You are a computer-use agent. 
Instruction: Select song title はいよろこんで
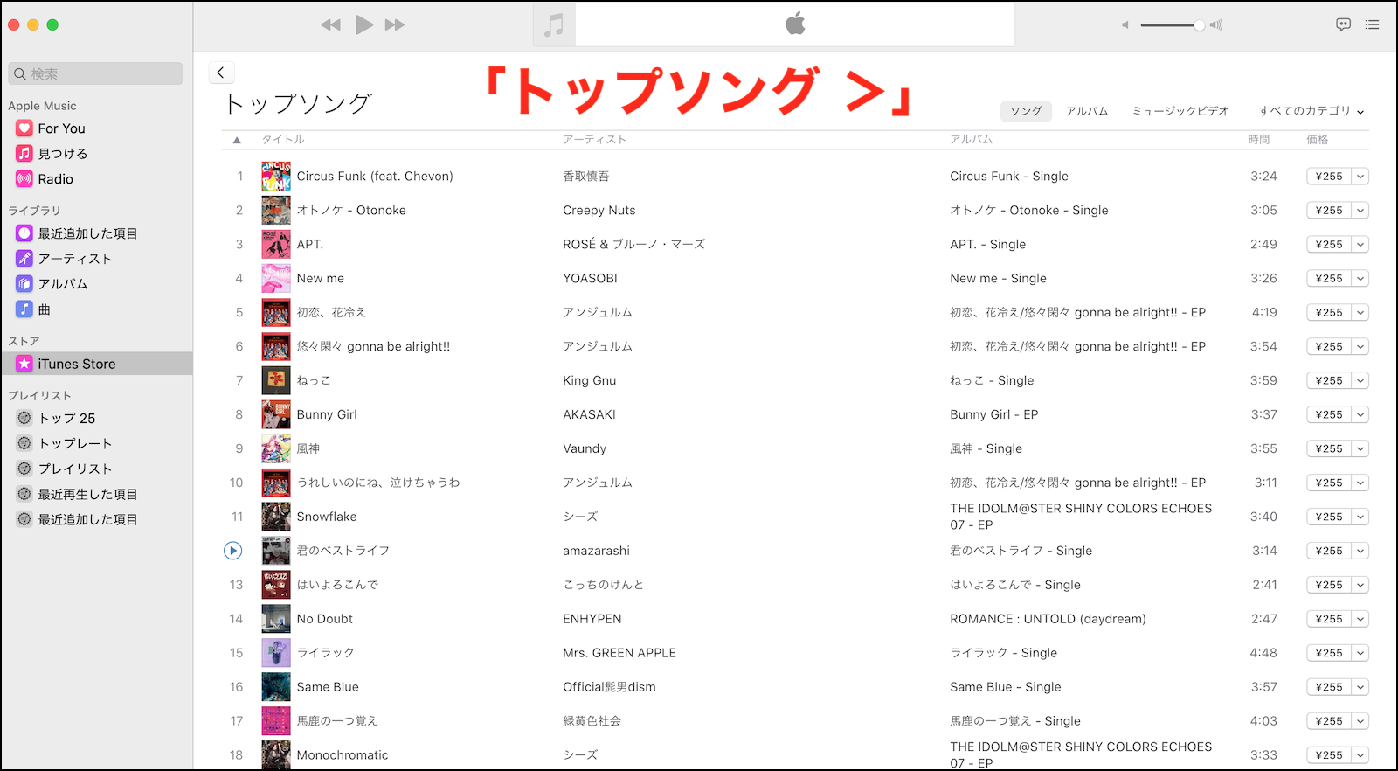tap(337, 585)
